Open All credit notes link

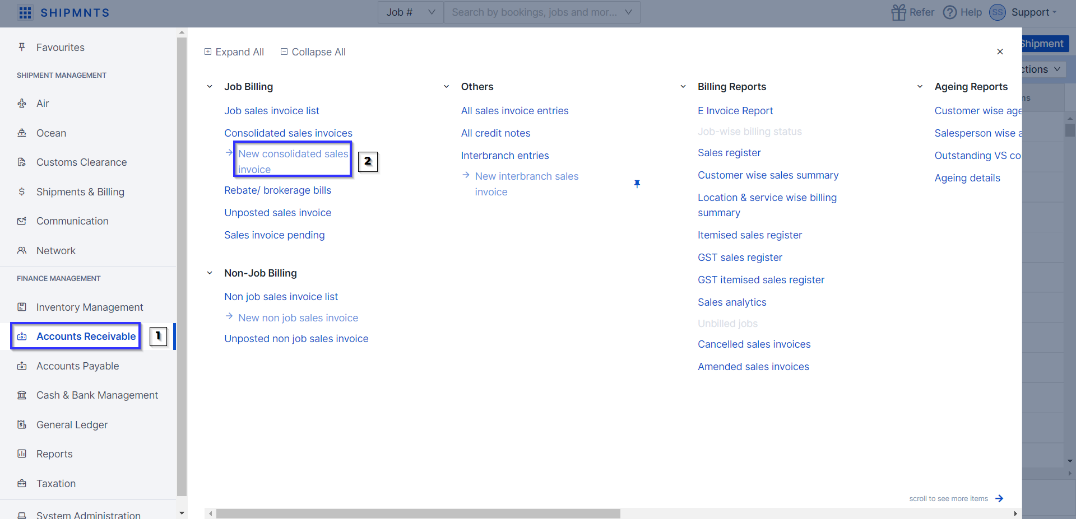495,133
